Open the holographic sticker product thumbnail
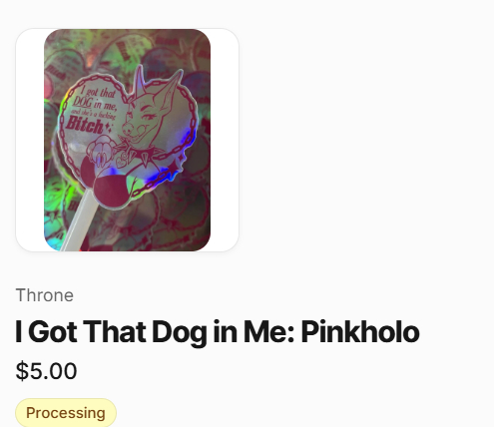This screenshot has width=494, height=427. pyautogui.click(x=127, y=140)
